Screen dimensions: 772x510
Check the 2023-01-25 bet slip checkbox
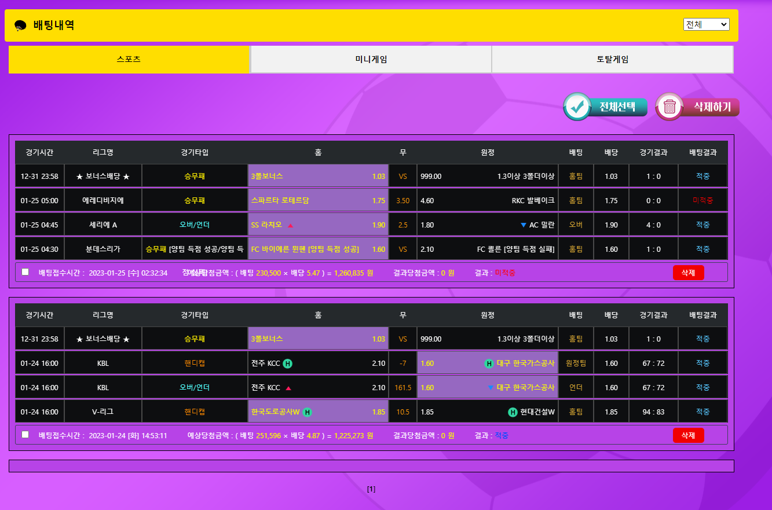(x=25, y=271)
